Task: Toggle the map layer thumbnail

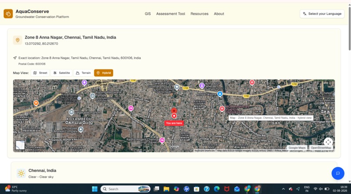Action: [x=20, y=145]
